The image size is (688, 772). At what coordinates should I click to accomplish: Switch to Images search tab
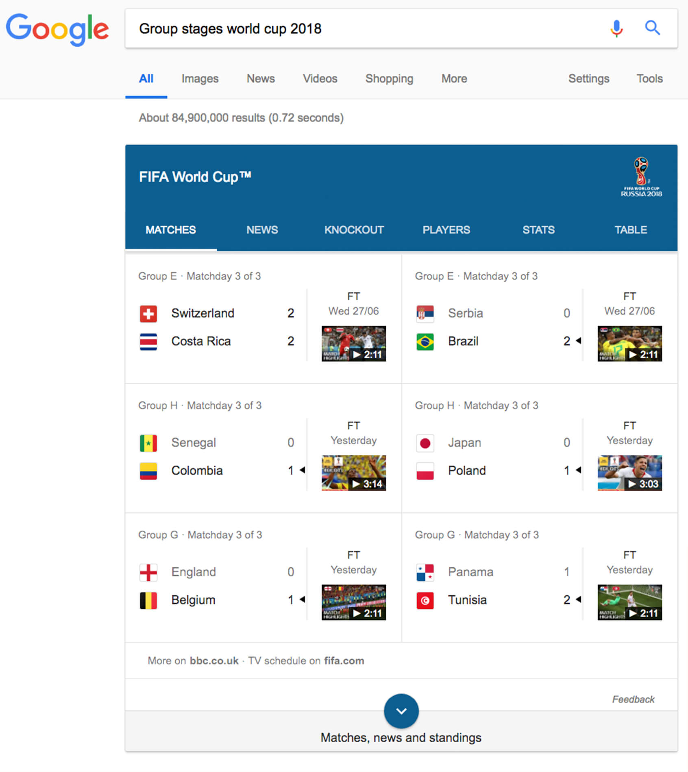(200, 79)
